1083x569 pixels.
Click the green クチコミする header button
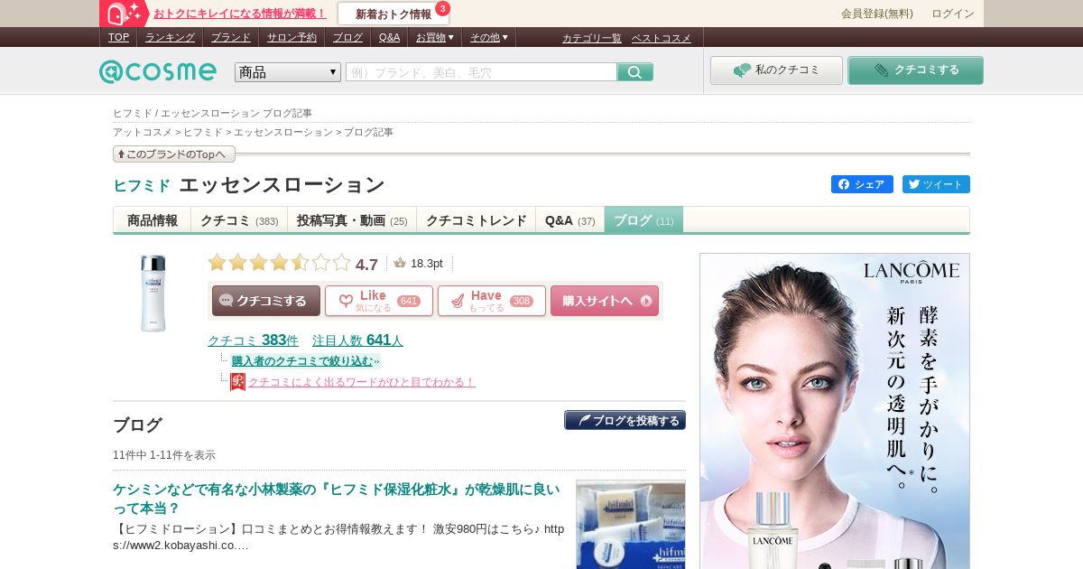(915, 70)
